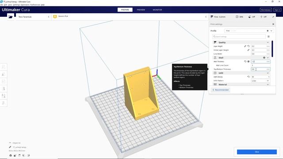Screen dimensions: 283x159
Task: Click the Quality category icon
Action: [215, 42]
